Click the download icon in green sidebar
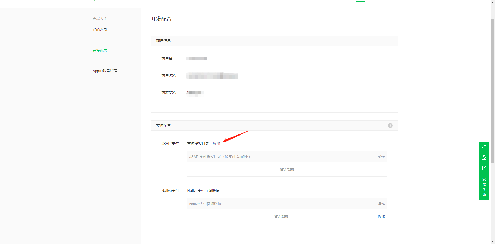This screenshot has height=244, width=495. click(484, 157)
